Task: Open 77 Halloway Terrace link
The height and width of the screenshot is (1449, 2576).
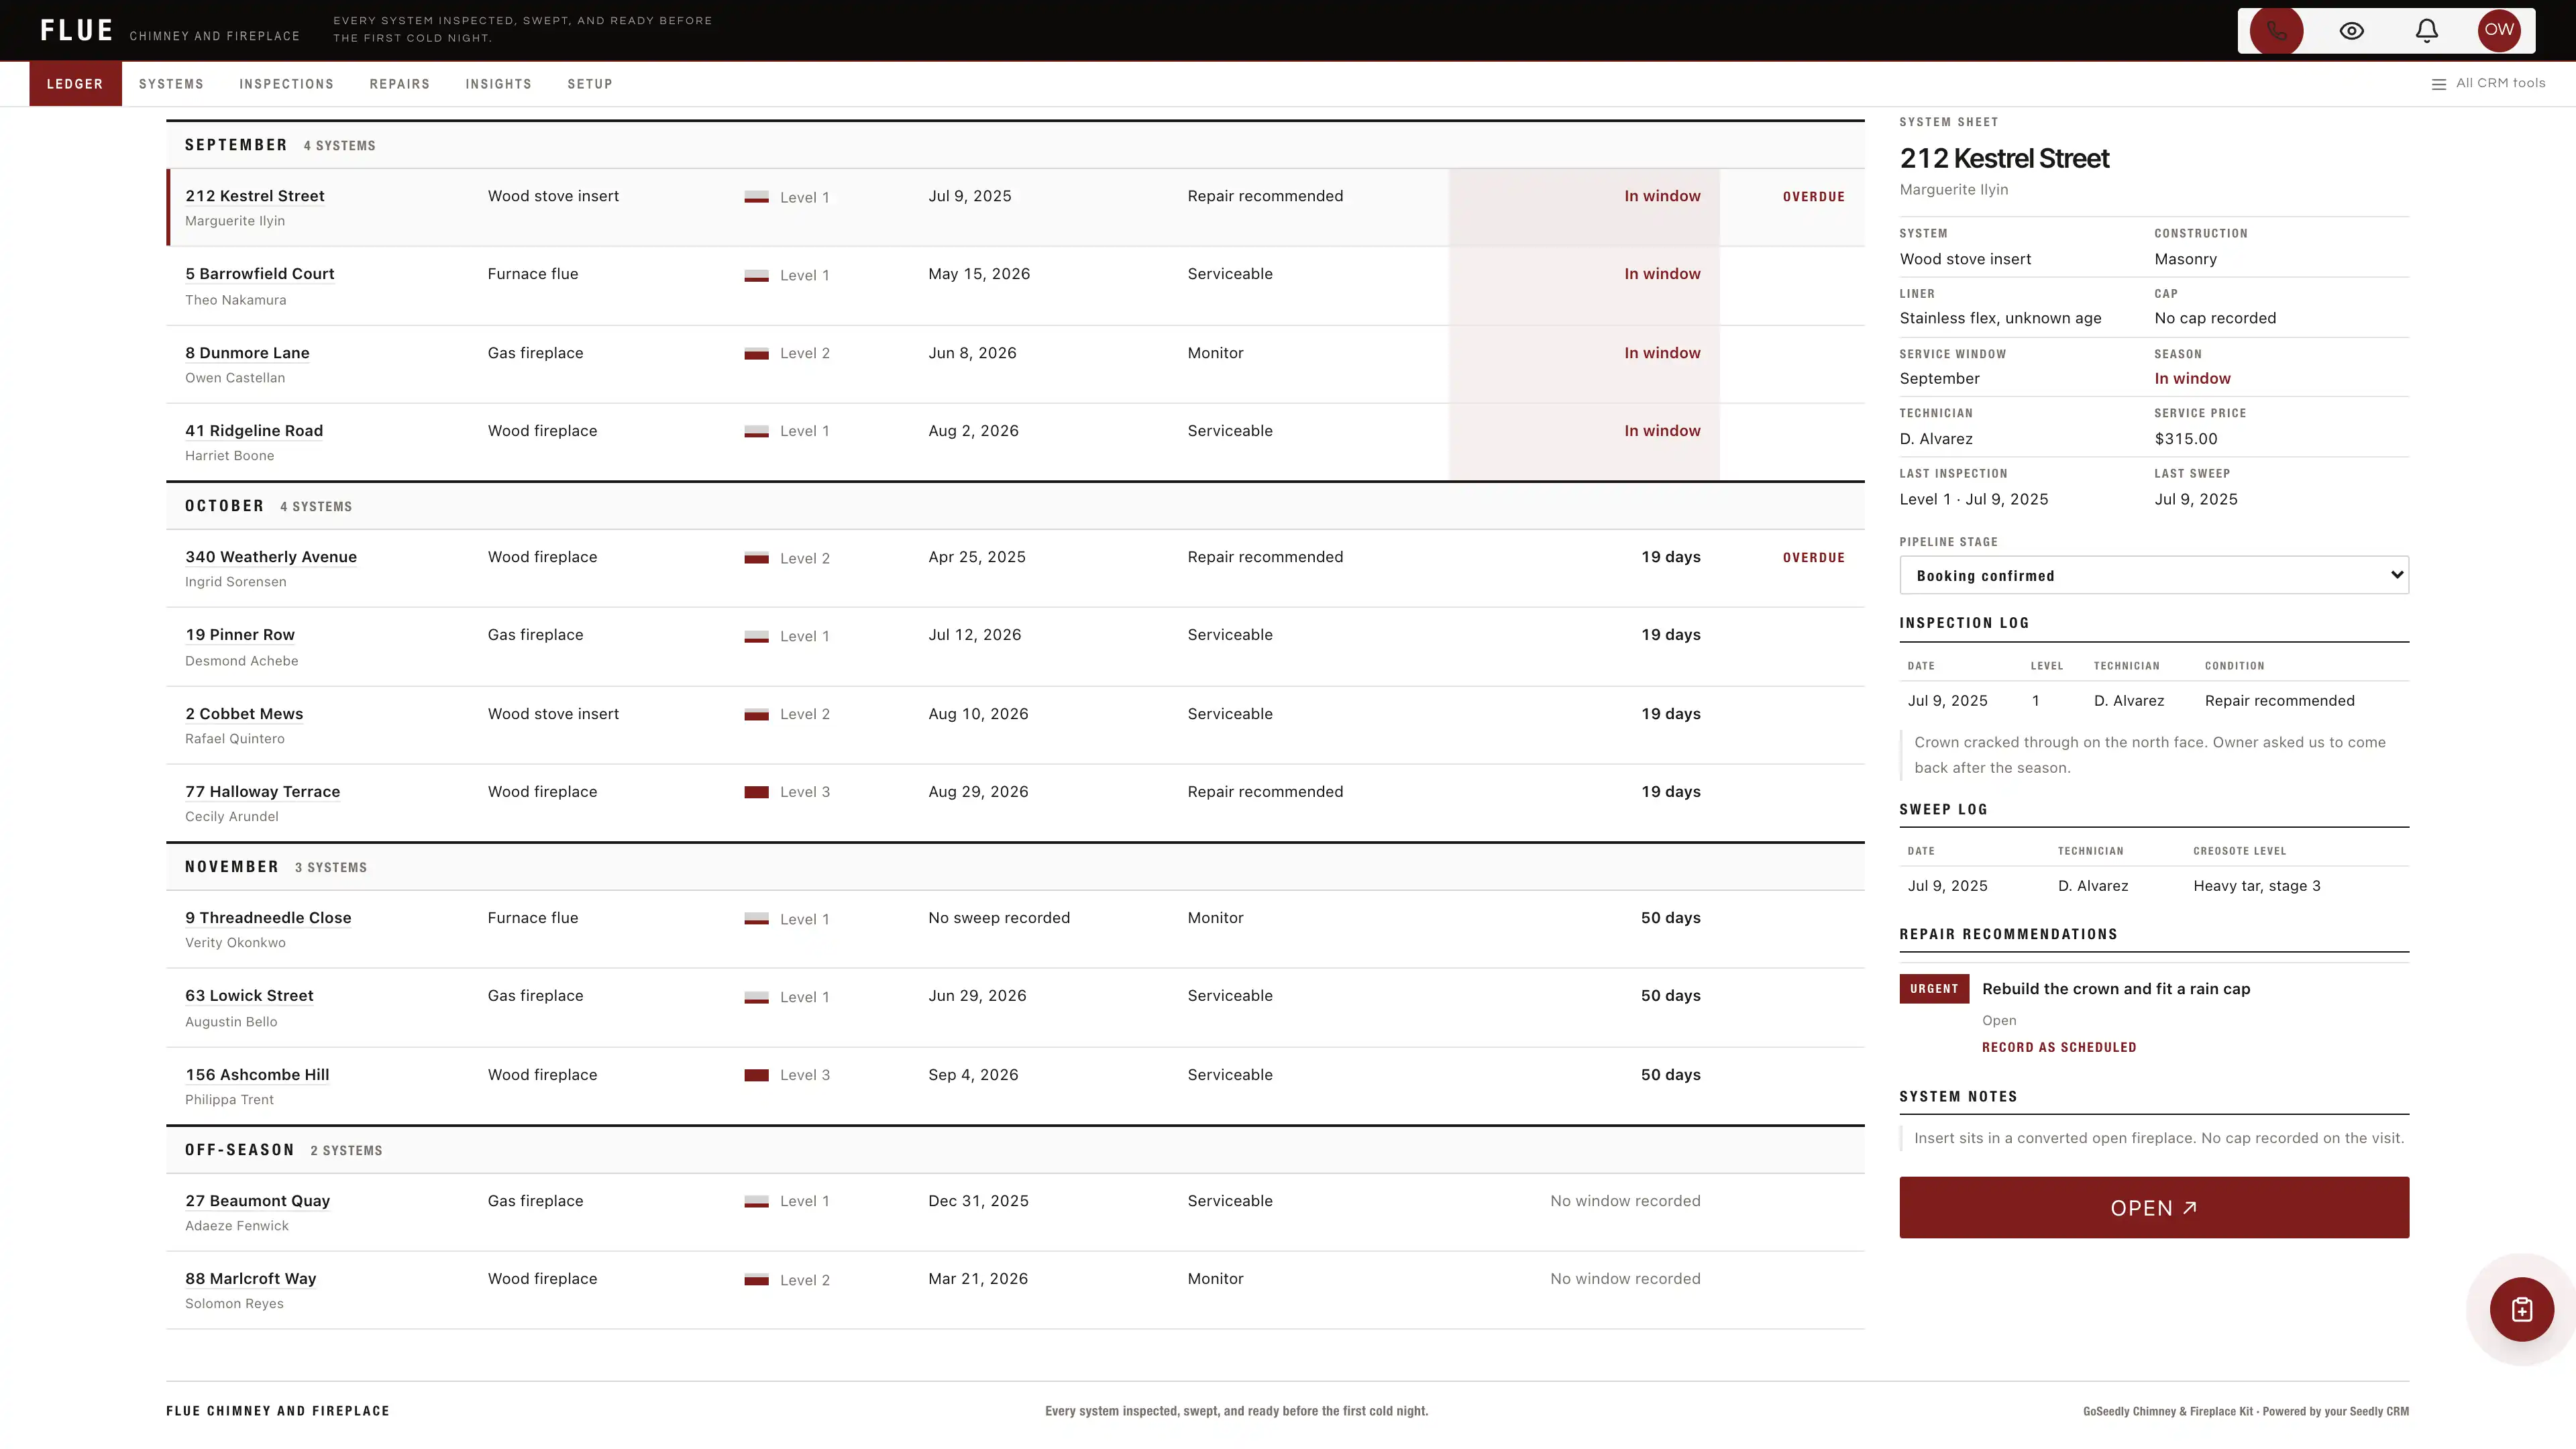Action: [262, 792]
